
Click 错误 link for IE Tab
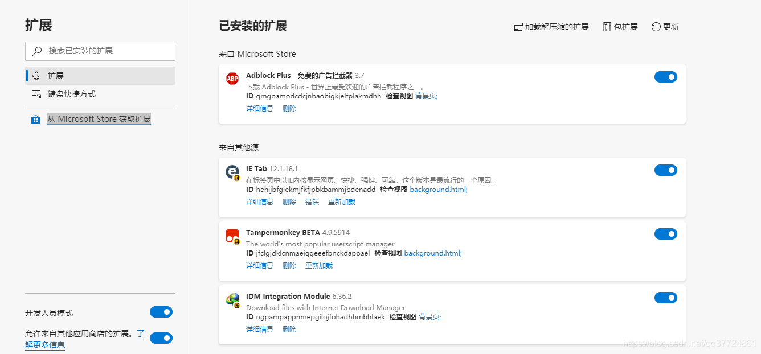pyautogui.click(x=312, y=201)
